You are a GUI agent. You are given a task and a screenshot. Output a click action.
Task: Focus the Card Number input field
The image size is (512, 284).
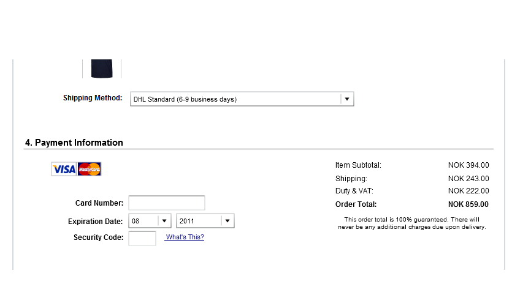[167, 203]
